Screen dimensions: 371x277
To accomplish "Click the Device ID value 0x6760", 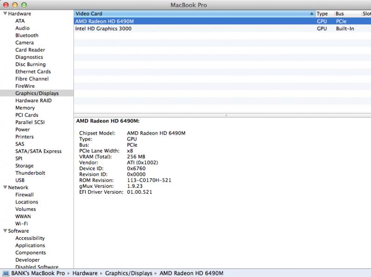I will 136,168.
